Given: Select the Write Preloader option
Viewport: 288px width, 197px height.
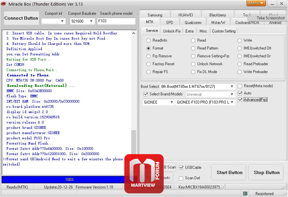Looking at the screenshot, I should click(x=240, y=72).
